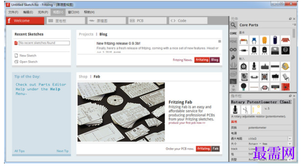Open the parts search magnifier icon
303x167 pixels.
[x=233, y=25]
